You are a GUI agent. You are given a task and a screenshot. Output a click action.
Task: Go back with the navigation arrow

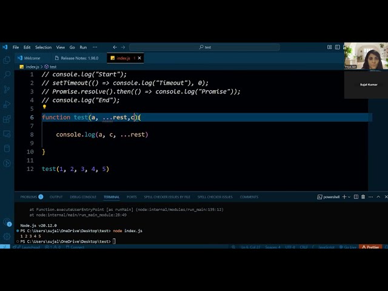click(x=115, y=47)
